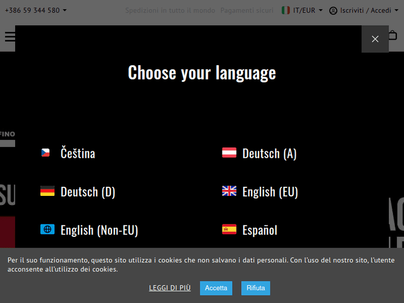Accept cookies with Accetta button
Screen dimensions: 404x303
[x=216, y=288]
